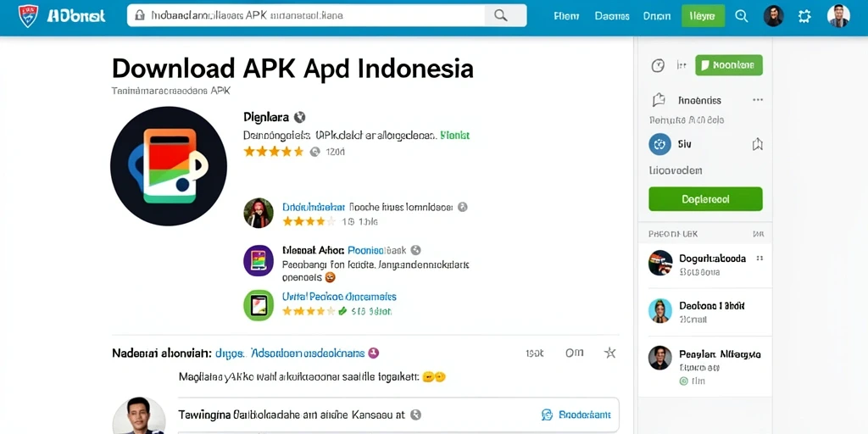The height and width of the screenshot is (434, 868).
Task: Open the Fliem header menu
Action: coord(566,16)
